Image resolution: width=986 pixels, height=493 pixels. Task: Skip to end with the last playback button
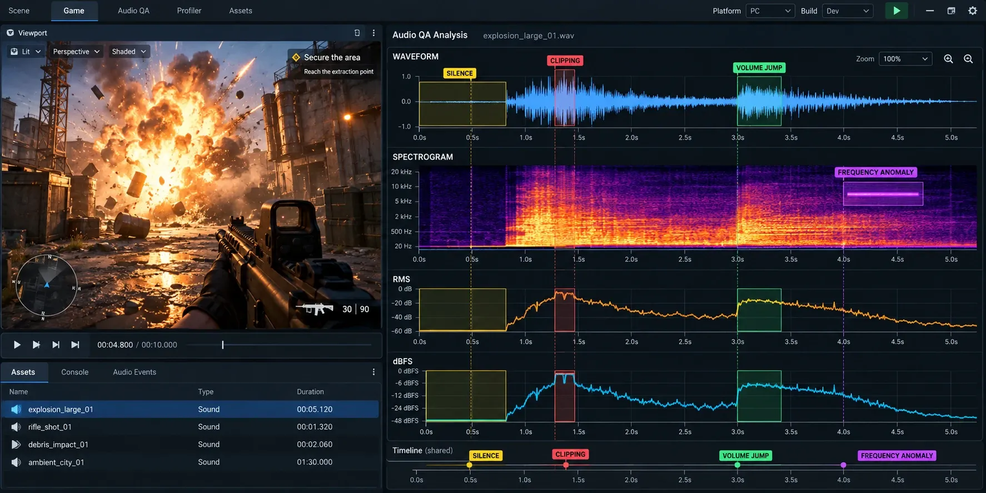pyautogui.click(x=75, y=345)
